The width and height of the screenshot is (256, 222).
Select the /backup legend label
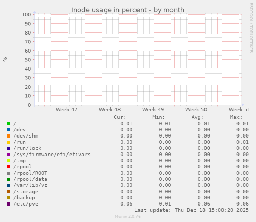[24, 198]
